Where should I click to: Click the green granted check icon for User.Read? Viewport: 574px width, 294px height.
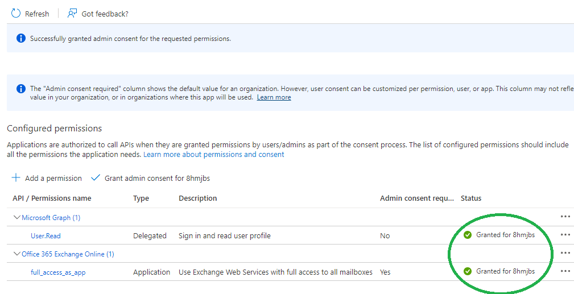coord(468,235)
